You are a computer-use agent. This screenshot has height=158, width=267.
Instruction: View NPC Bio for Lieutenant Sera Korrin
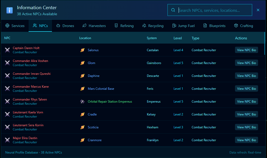tap(246, 127)
